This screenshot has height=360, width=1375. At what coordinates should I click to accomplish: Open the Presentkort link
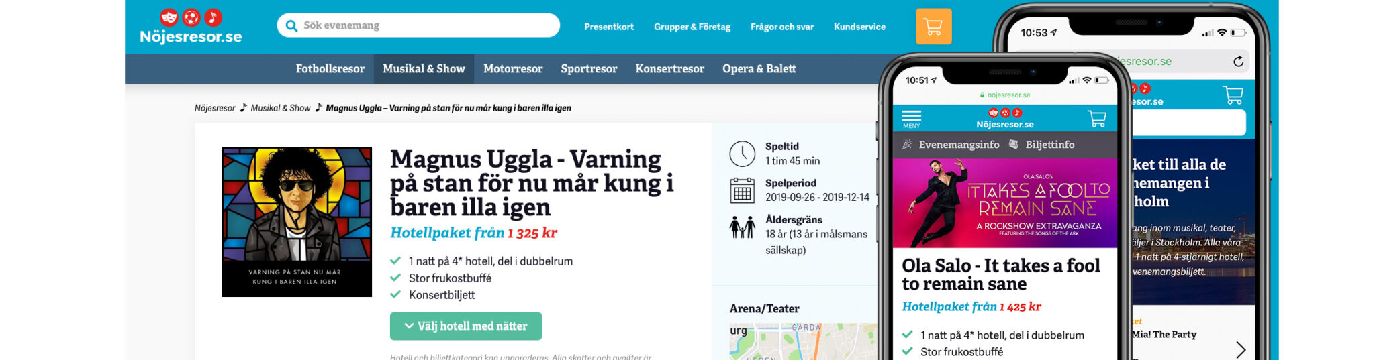tap(608, 27)
